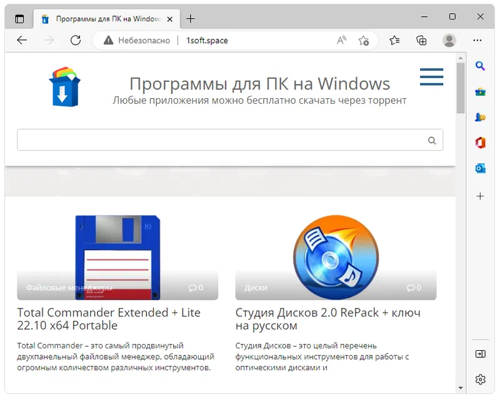Screen dimensions: 500x399
Task: Open Total Commander Extended + Lite article title
Action: click(x=109, y=319)
